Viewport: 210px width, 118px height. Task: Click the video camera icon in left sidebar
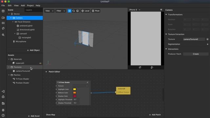[x=3, y=18]
